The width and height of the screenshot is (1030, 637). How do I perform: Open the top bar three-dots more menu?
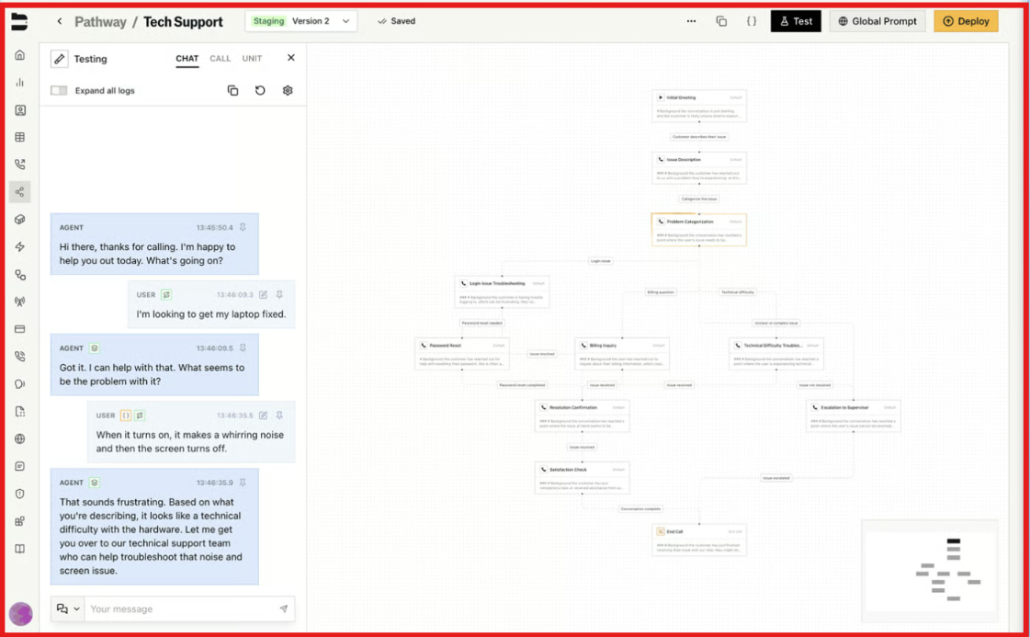(x=691, y=21)
